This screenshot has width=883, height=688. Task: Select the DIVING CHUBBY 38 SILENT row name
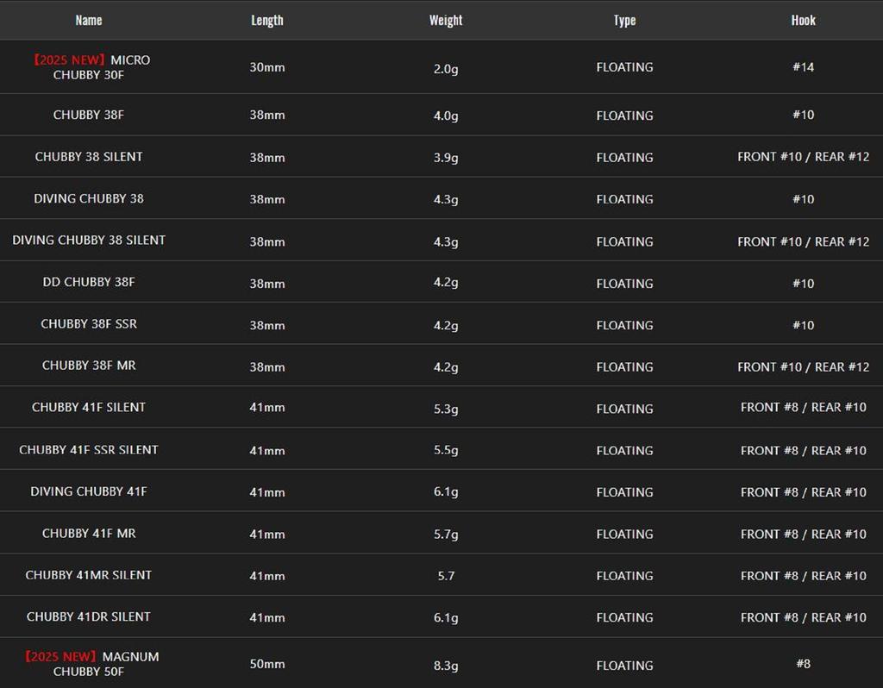click(x=89, y=241)
